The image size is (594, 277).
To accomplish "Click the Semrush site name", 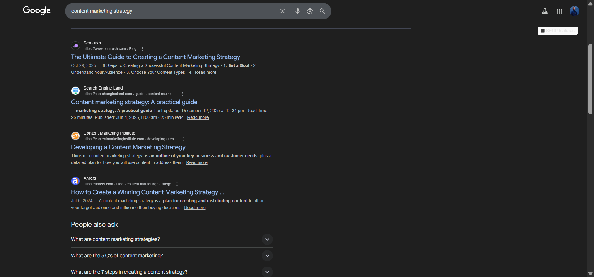I will coord(92,43).
